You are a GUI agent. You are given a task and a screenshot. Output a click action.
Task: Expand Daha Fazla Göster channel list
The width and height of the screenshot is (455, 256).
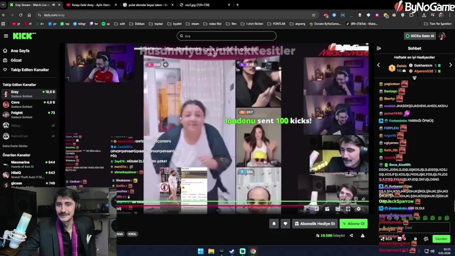15,146
